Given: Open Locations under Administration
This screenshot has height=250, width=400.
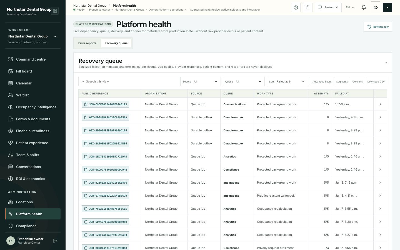Looking at the screenshot, I should click(x=33, y=202).
